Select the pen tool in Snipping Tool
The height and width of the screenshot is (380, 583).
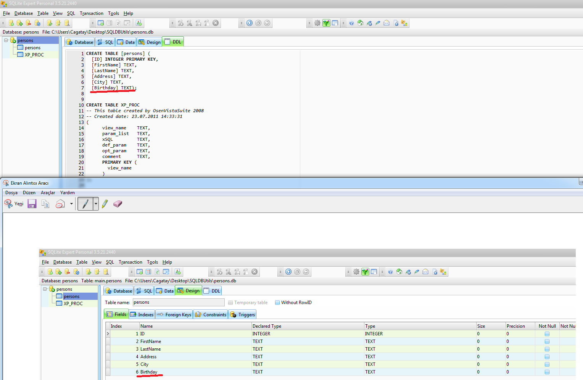coord(85,203)
